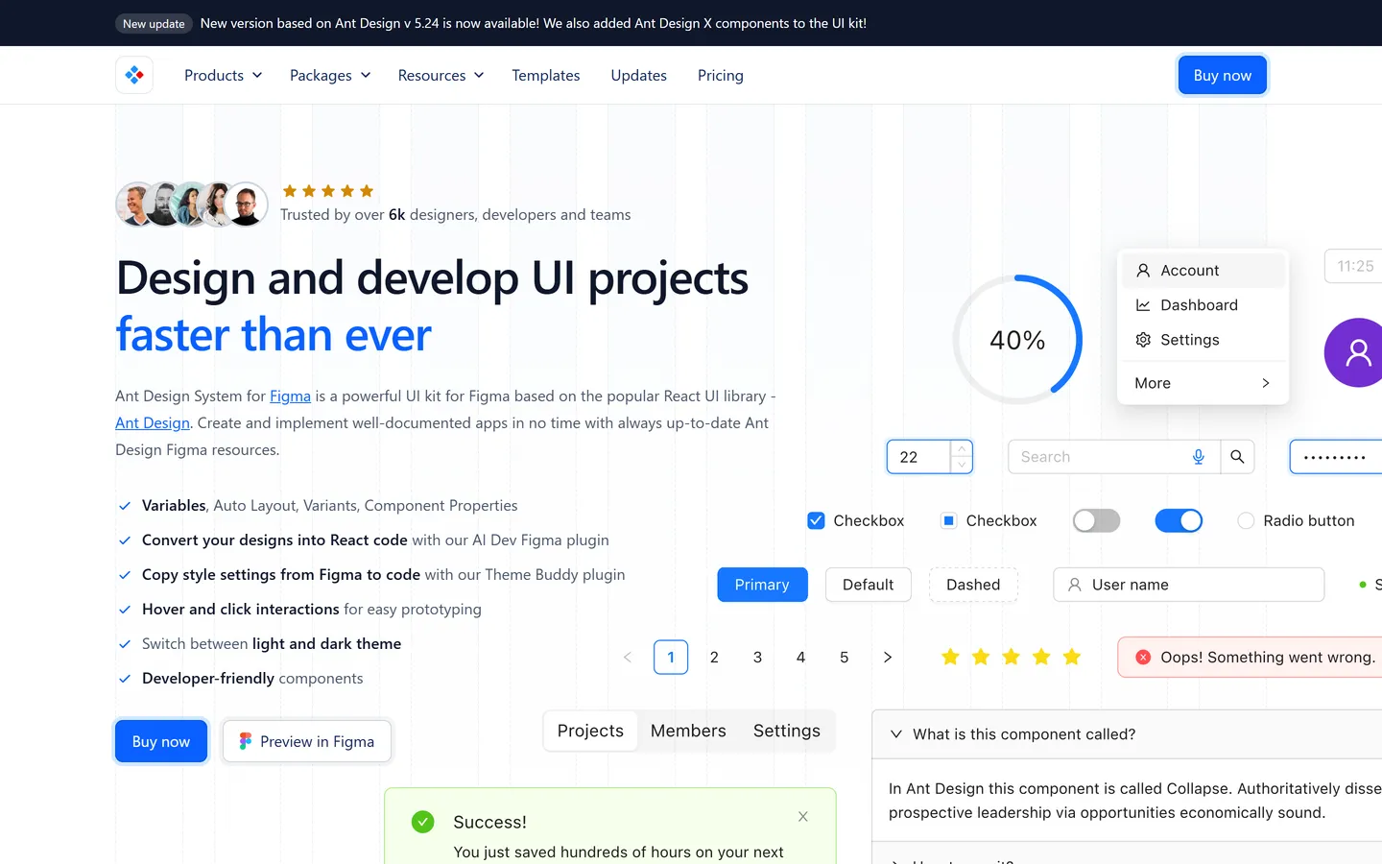Turn off the blue on switch

pyautogui.click(x=1179, y=520)
